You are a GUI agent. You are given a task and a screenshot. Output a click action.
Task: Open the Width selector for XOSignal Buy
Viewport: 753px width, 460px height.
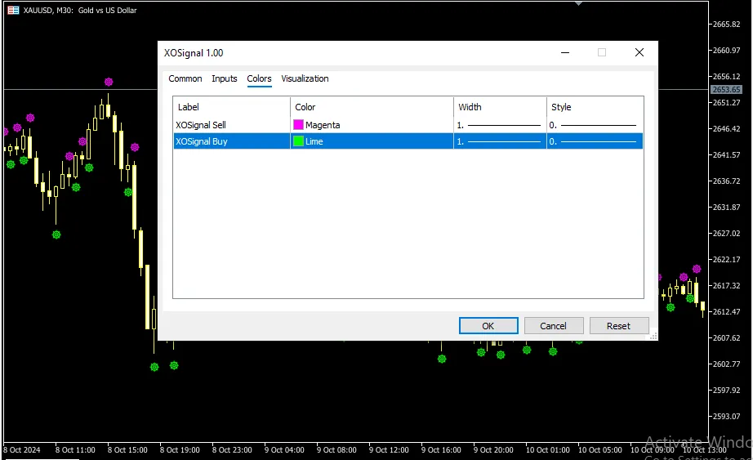point(500,141)
